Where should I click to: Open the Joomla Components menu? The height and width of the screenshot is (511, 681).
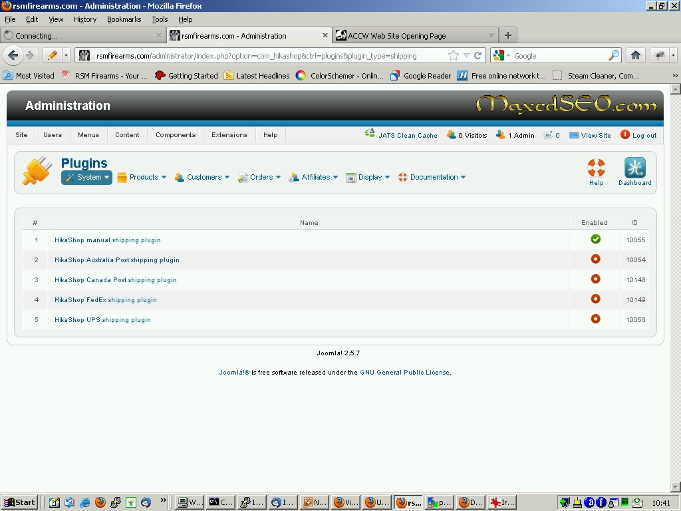coord(176,134)
